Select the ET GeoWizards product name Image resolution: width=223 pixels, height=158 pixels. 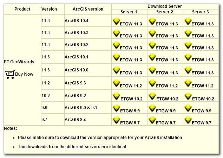tap(19, 62)
